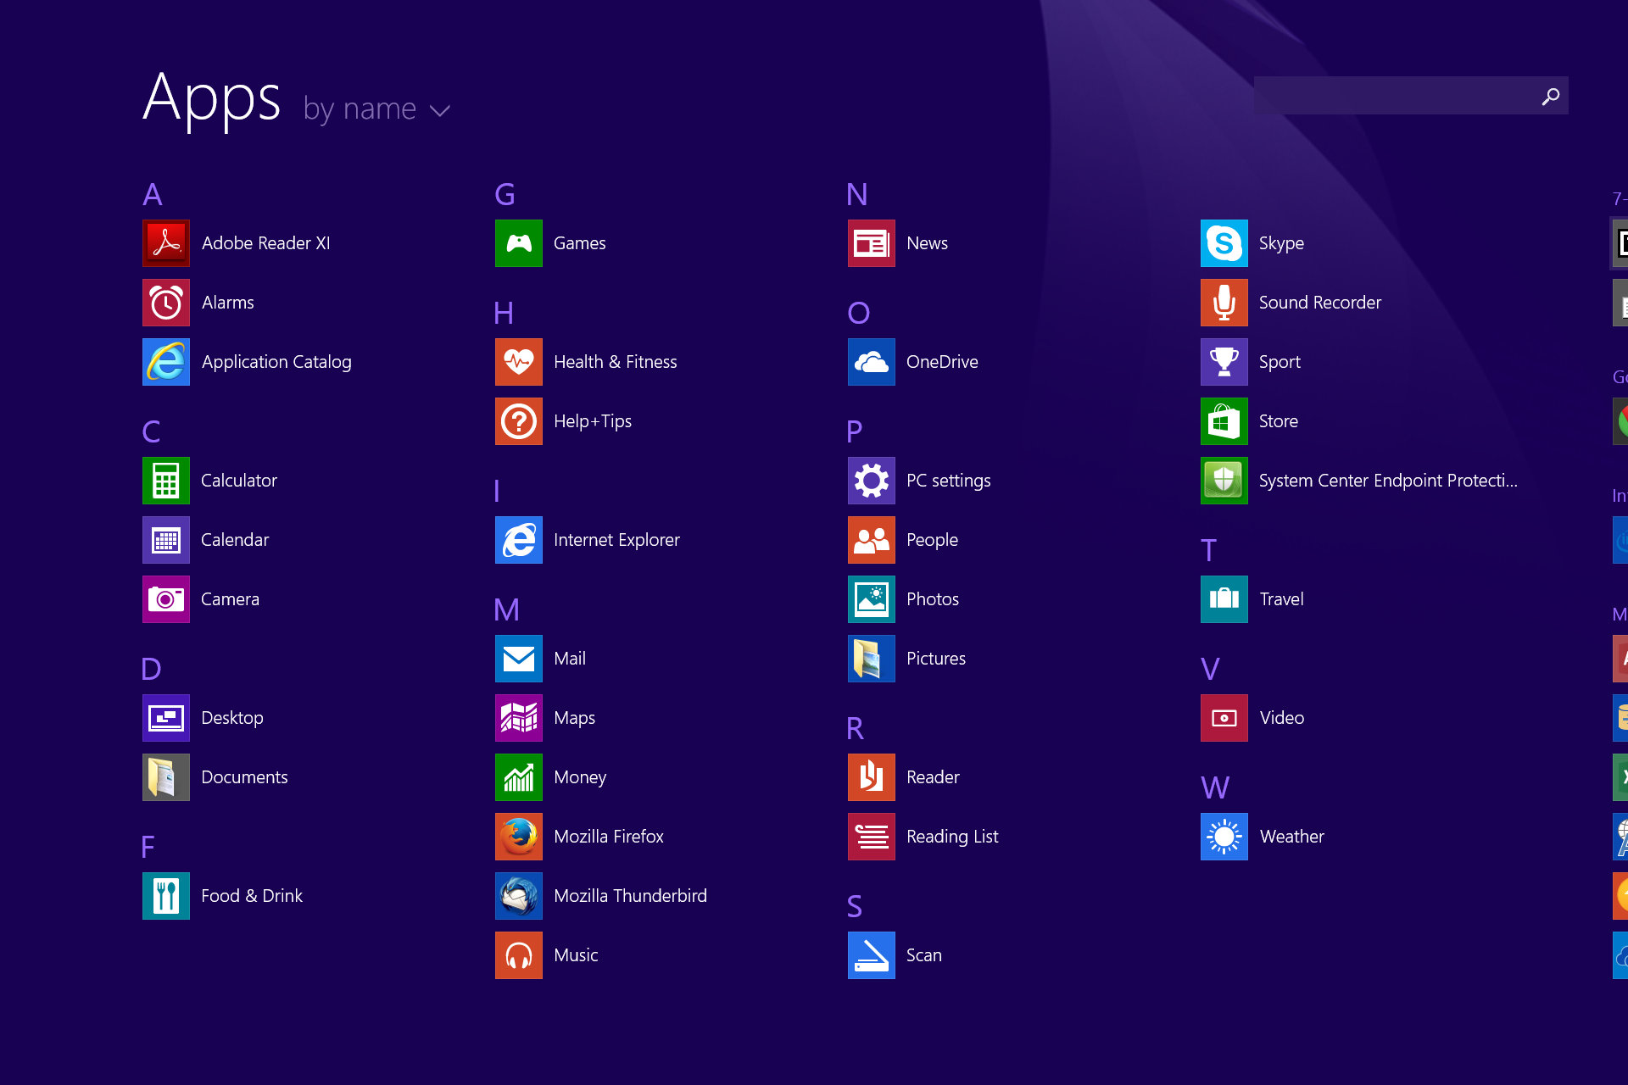Open Application Catalog icon
Screen dimensions: 1628x1085
(166, 362)
